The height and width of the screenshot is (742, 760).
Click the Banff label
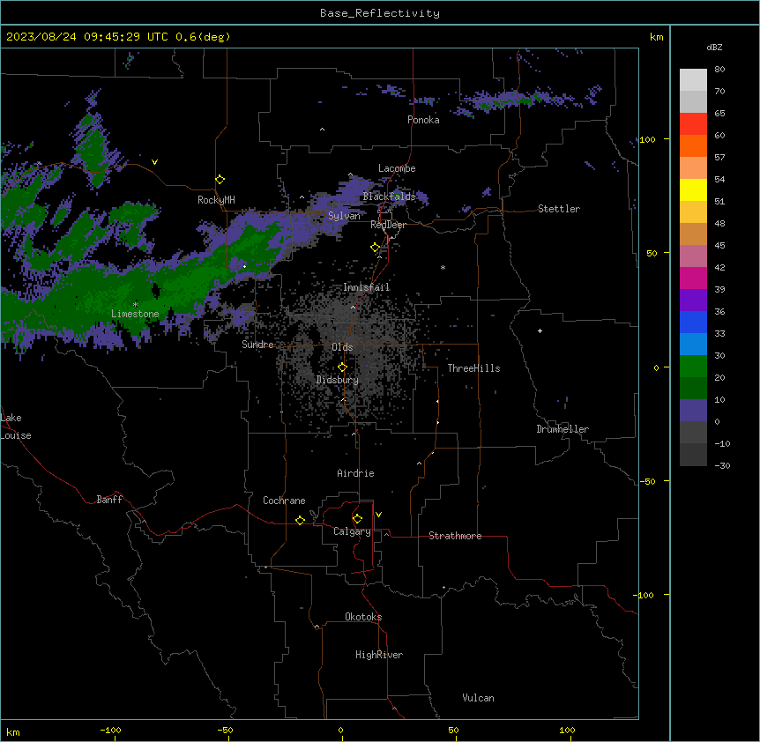109,500
